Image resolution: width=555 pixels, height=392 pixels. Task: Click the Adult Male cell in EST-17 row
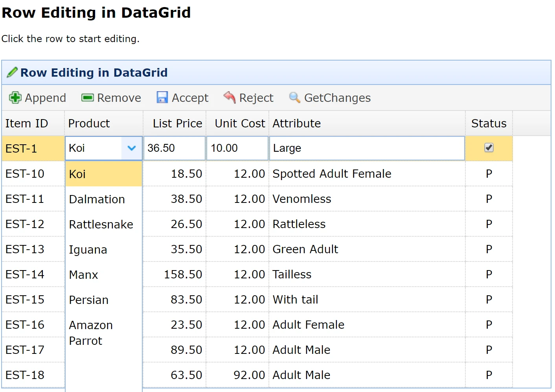[367, 350]
